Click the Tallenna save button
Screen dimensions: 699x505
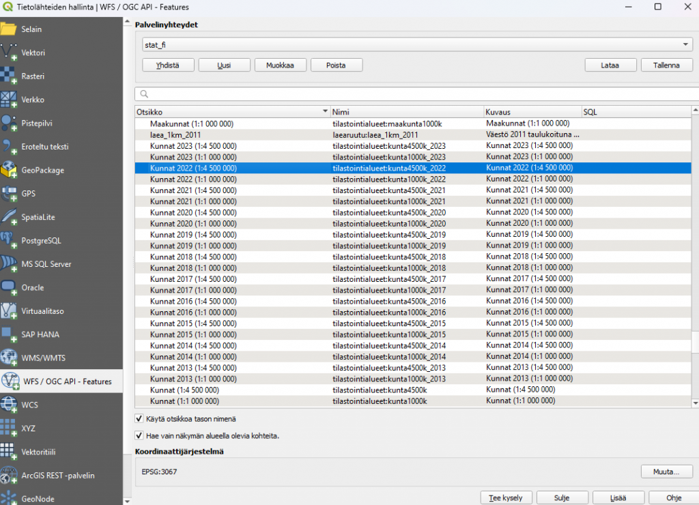(666, 65)
